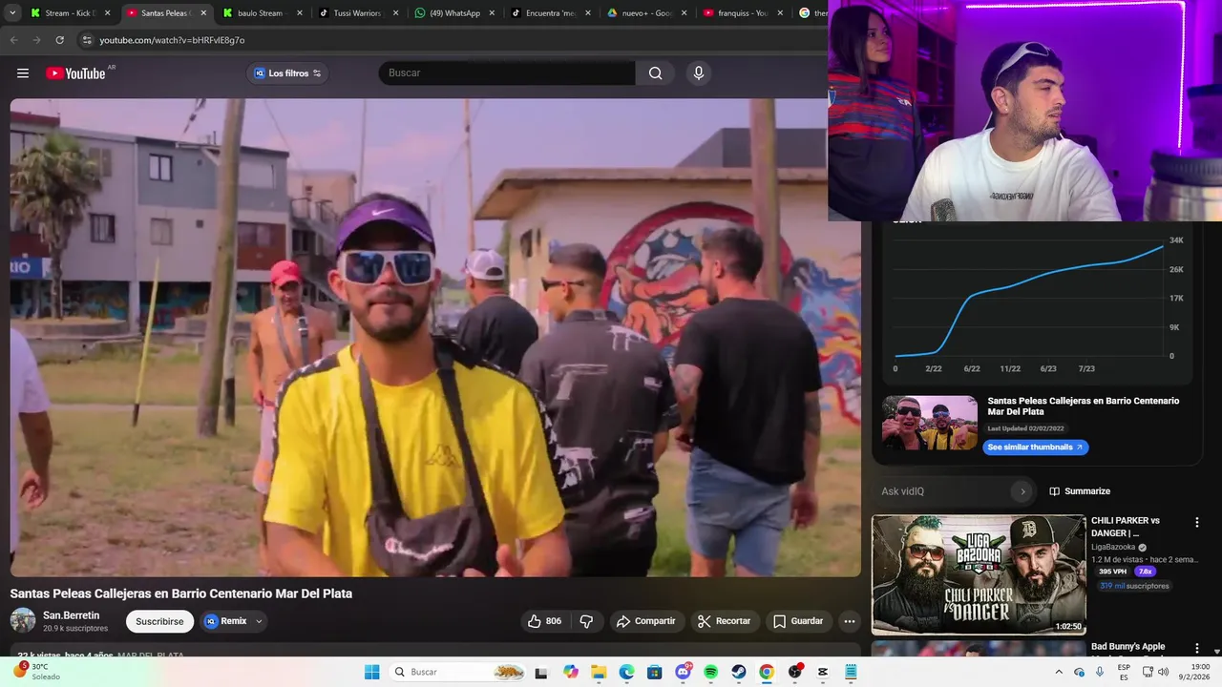Open LigaBazooka channel link

pos(1113,547)
